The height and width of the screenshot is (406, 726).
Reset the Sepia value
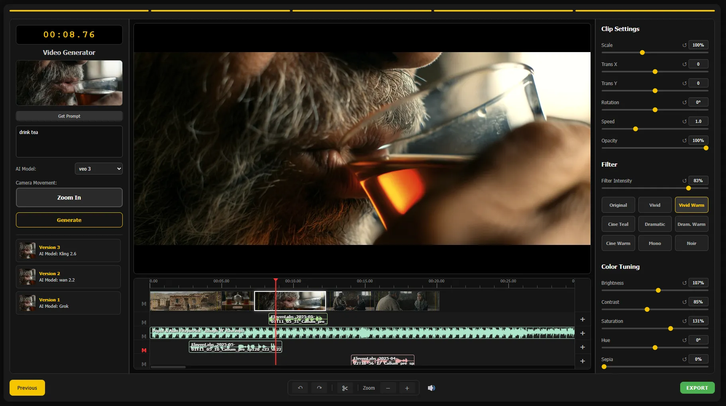coord(685,359)
